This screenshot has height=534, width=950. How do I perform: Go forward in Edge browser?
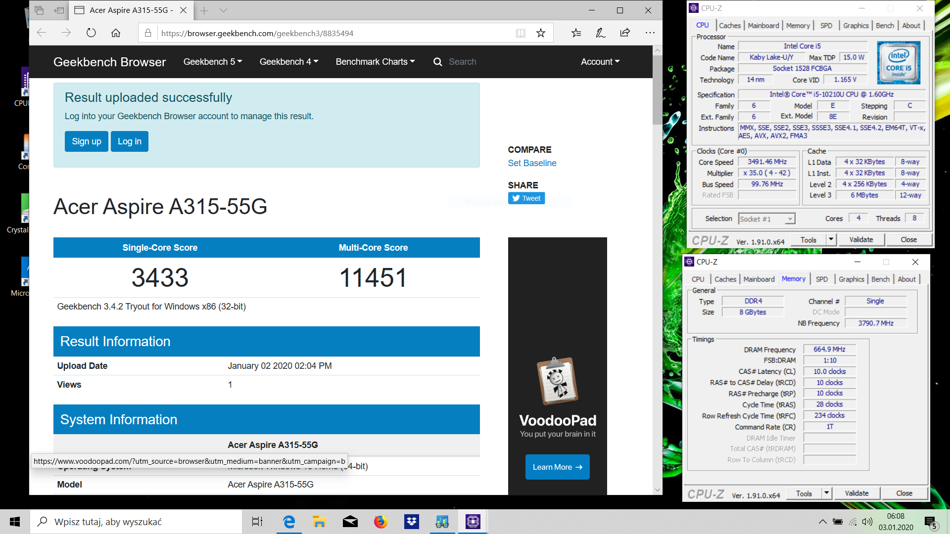click(x=66, y=33)
